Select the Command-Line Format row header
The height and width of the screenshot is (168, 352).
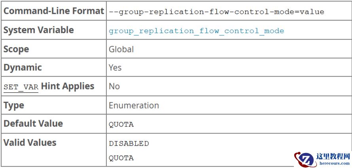click(53, 11)
